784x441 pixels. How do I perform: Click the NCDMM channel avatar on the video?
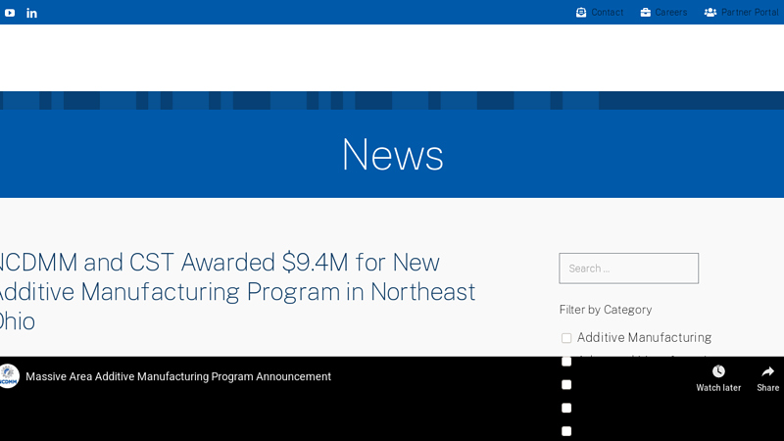[9, 376]
